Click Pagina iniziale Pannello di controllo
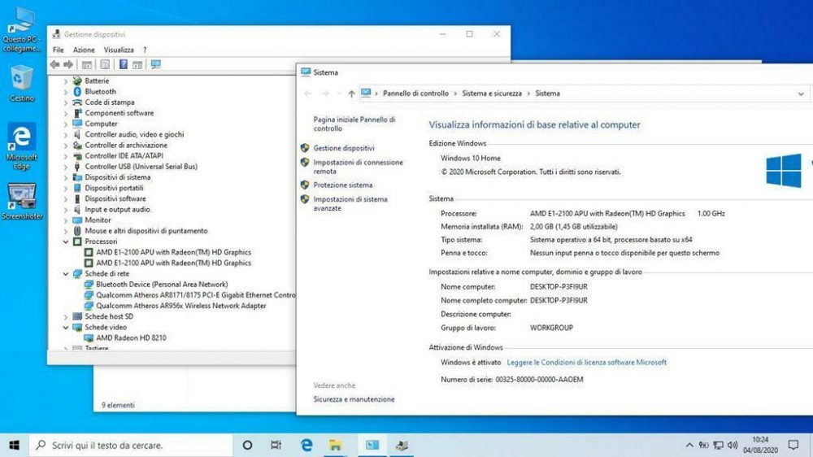Screen dimensions: 813x457 coord(354,124)
